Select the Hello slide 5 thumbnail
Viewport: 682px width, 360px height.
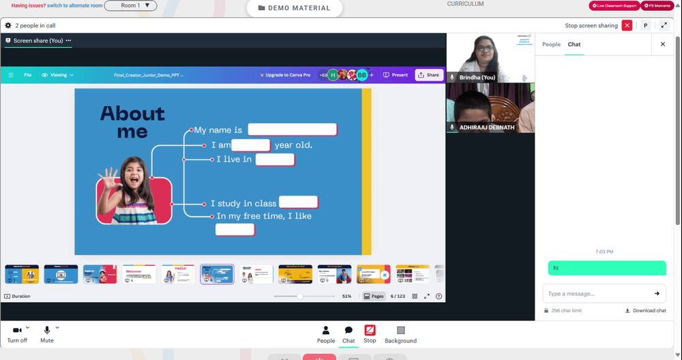point(178,274)
